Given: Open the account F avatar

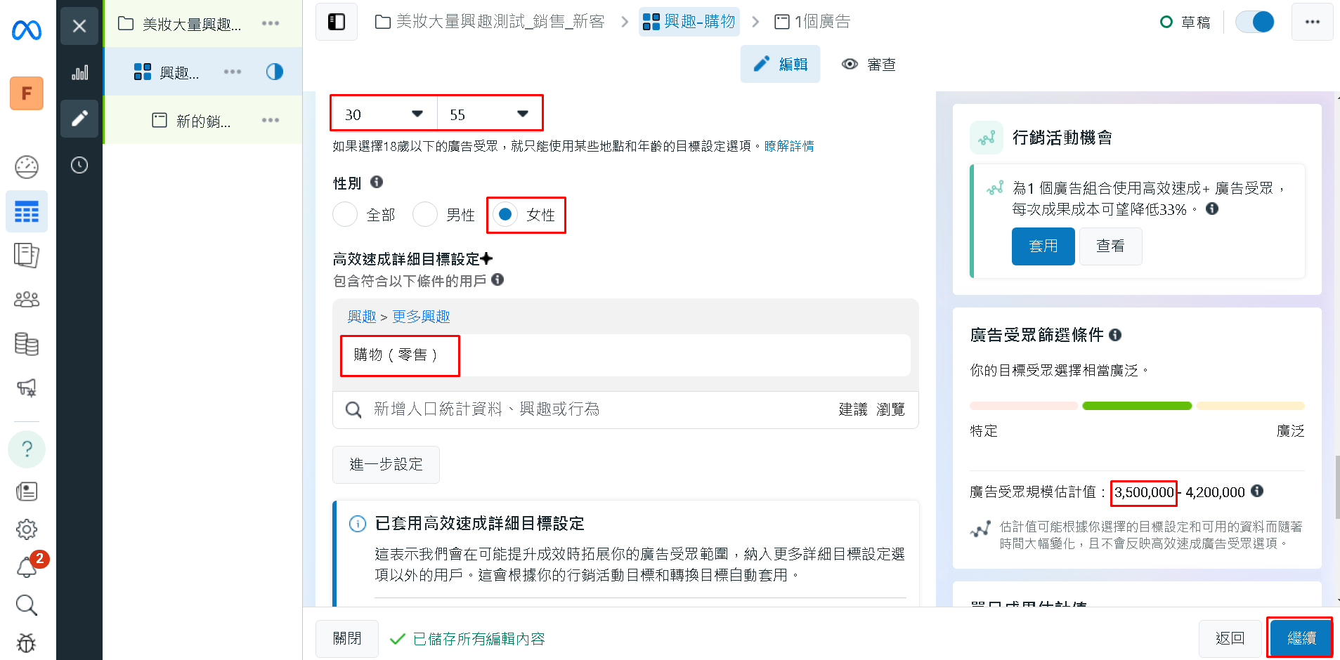Looking at the screenshot, I should (x=27, y=93).
